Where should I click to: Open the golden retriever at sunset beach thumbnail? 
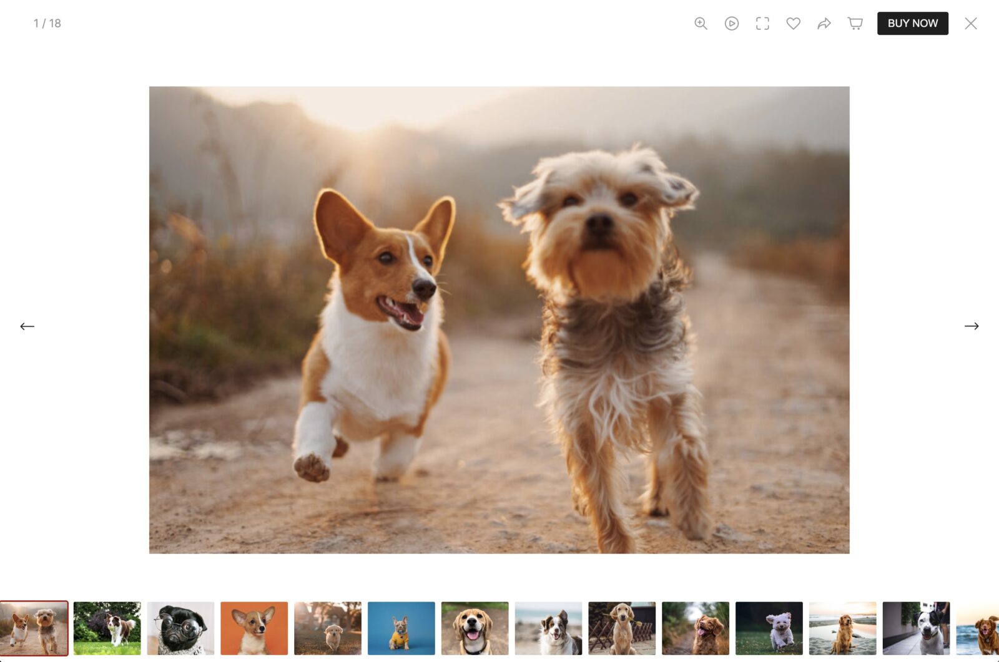(843, 628)
